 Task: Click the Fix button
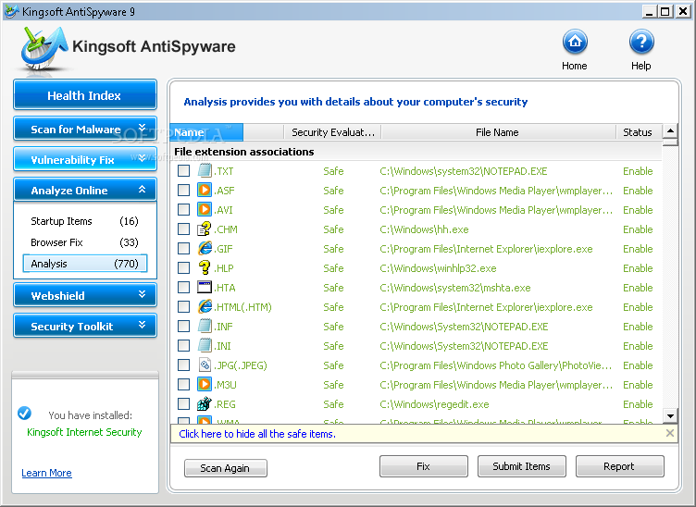[424, 466]
